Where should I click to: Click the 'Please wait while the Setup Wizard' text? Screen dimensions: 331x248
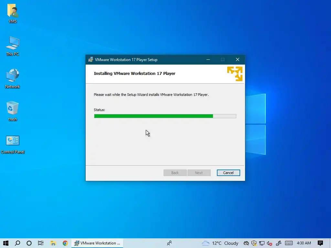click(151, 95)
